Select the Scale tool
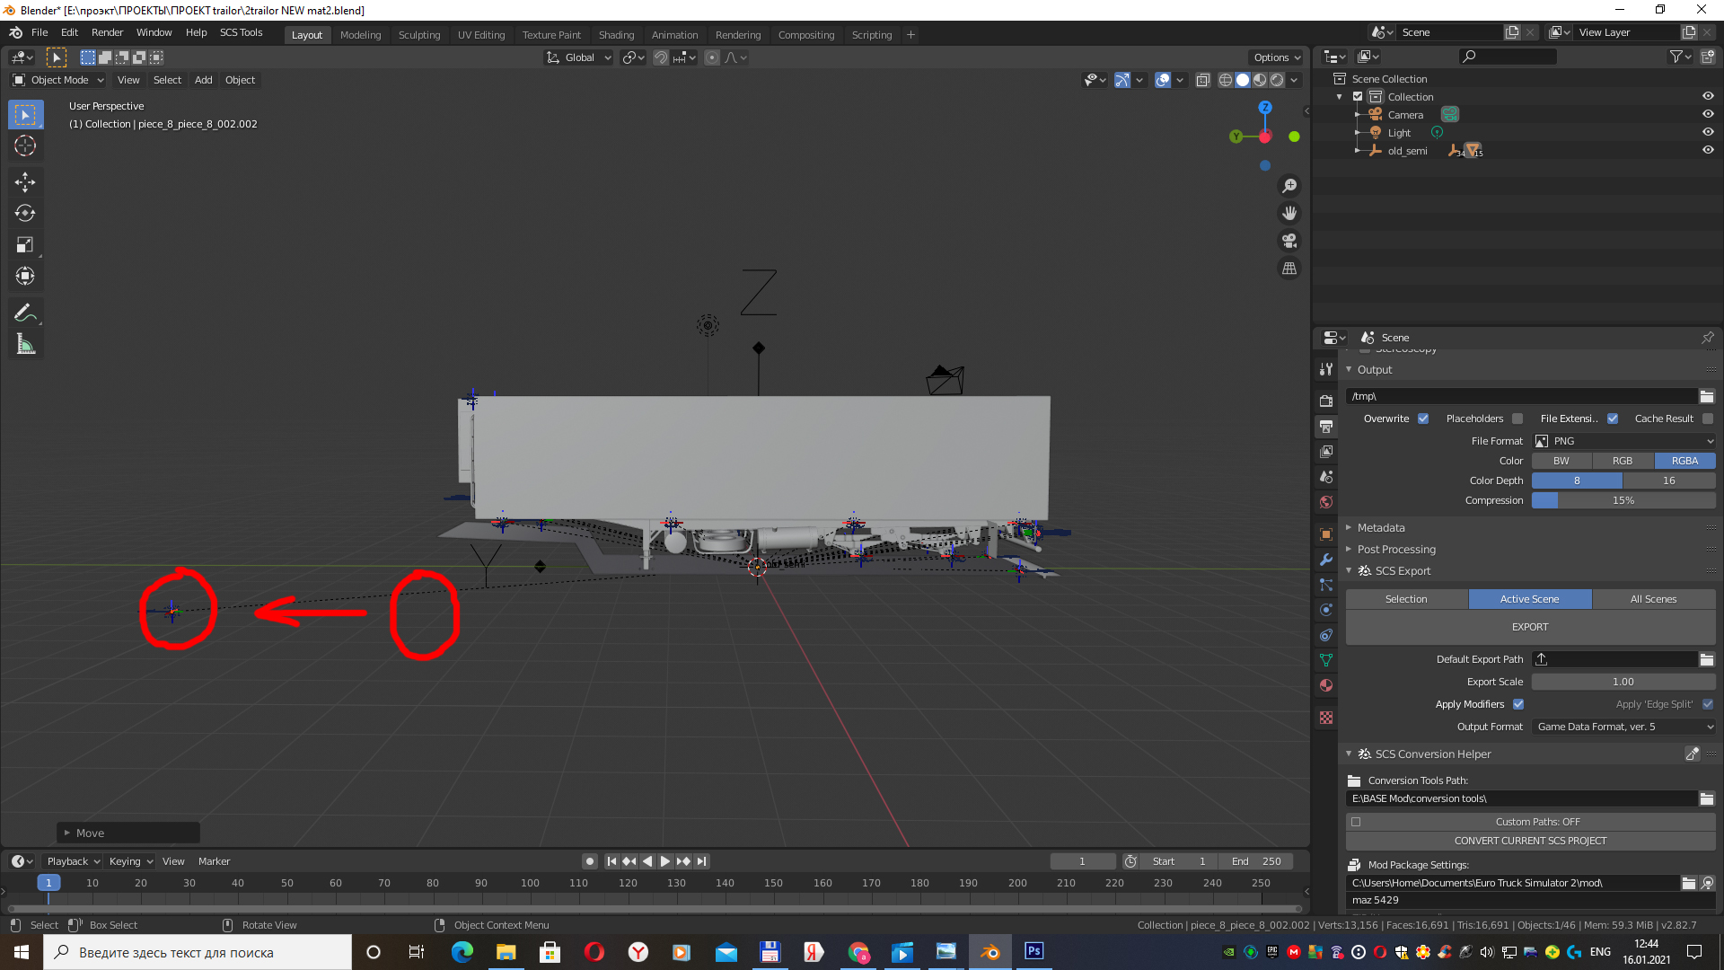Viewport: 1724px width, 970px height. [x=25, y=245]
